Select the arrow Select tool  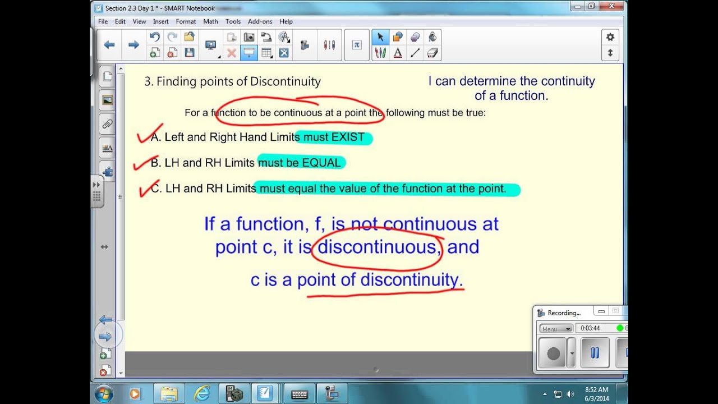[x=380, y=37]
